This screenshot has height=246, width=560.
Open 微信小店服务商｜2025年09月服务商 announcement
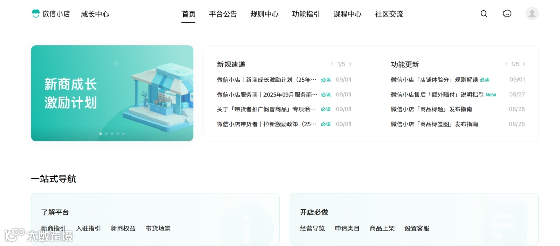(267, 95)
